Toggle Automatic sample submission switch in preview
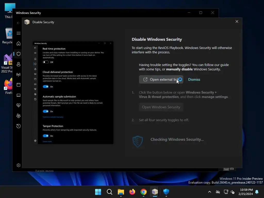Image resolution: width=264 pixels, height=198 pixels. [46, 111]
